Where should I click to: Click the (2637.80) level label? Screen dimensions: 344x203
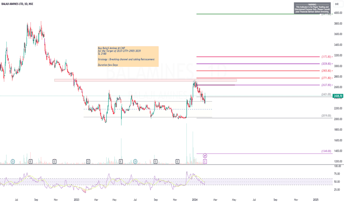click(326, 85)
